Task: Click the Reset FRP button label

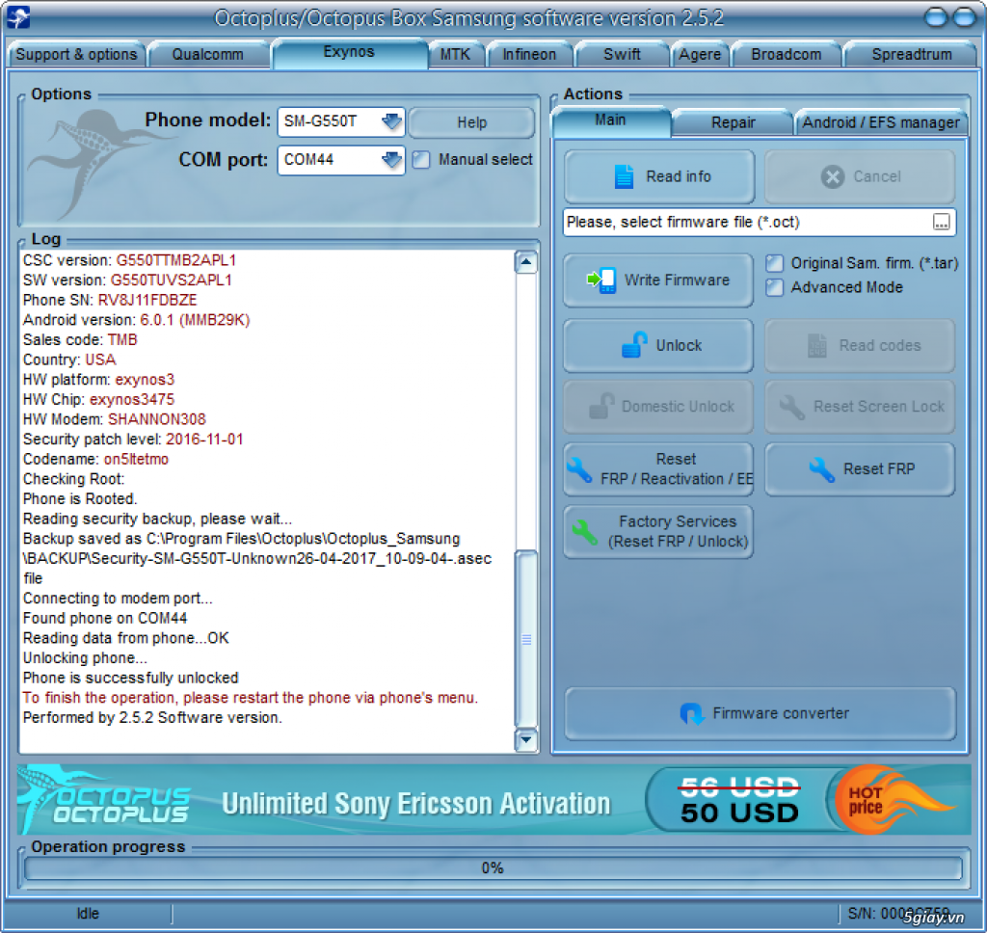Action: click(879, 469)
